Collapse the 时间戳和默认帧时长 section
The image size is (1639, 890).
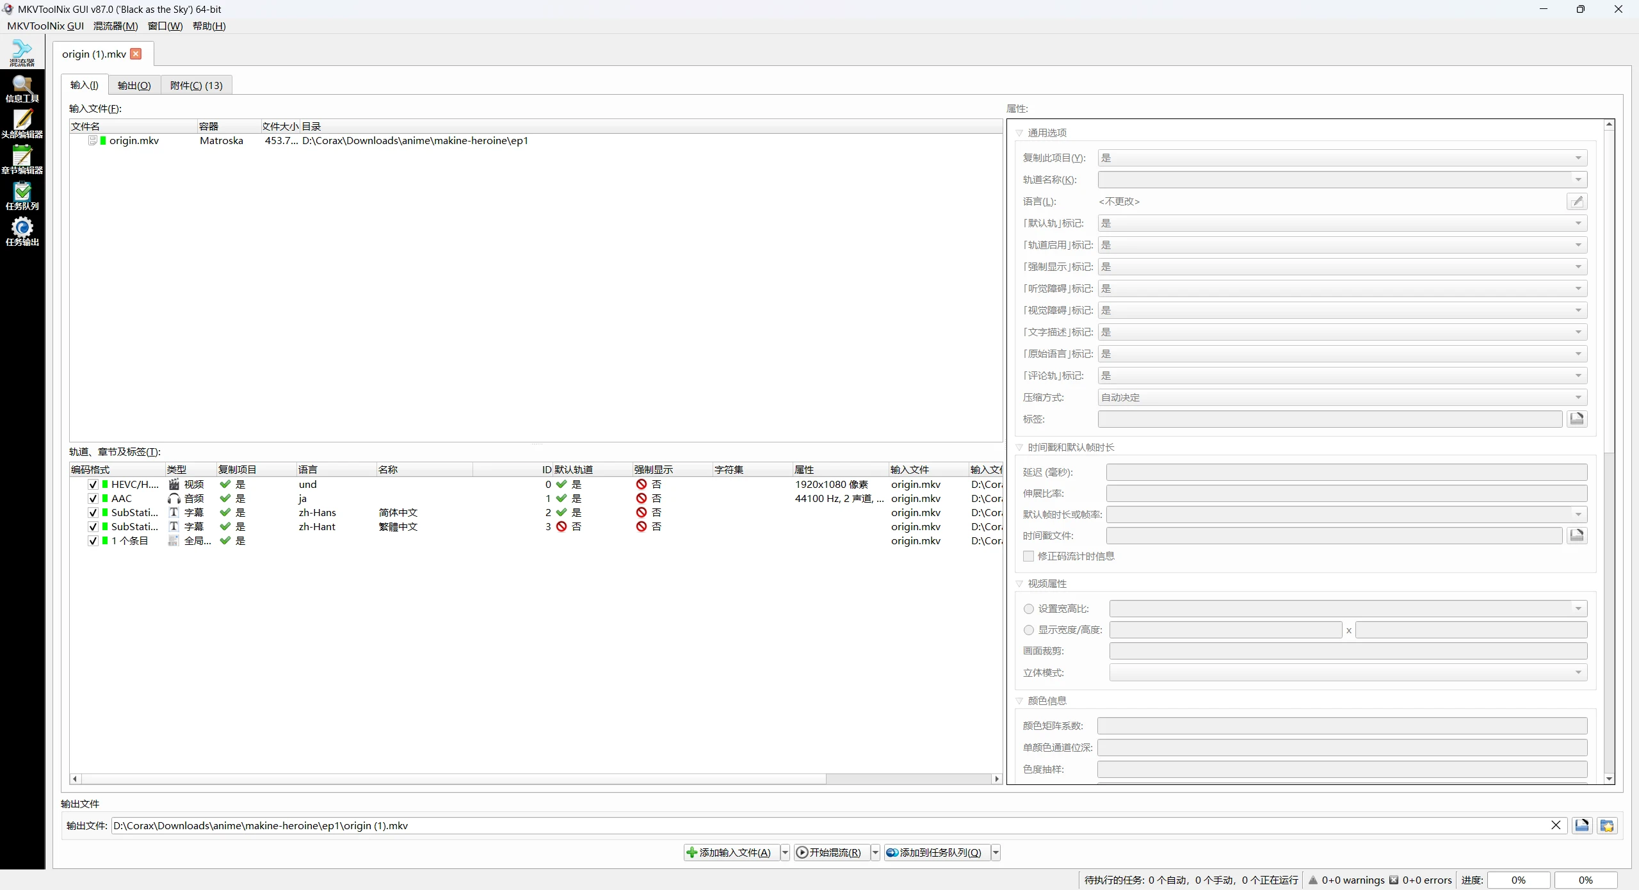[1019, 448]
